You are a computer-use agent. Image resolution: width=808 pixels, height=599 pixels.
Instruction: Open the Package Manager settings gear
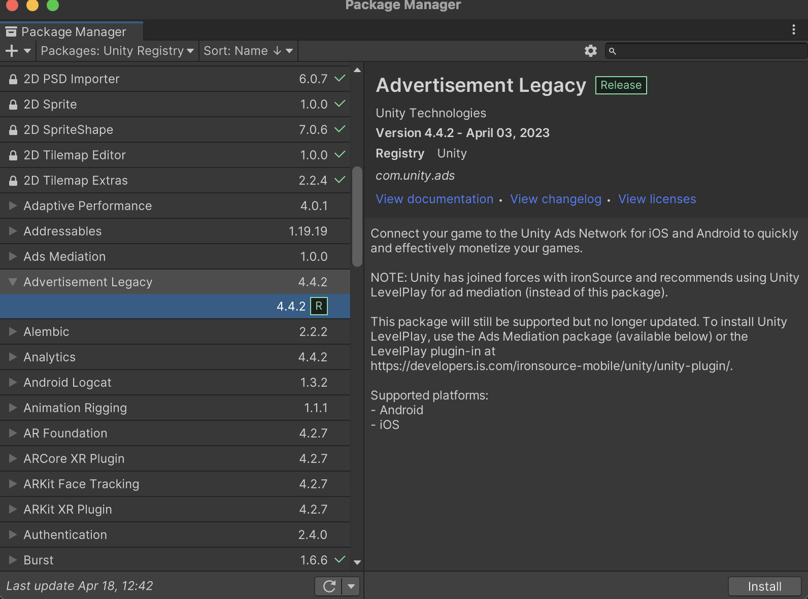(591, 51)
